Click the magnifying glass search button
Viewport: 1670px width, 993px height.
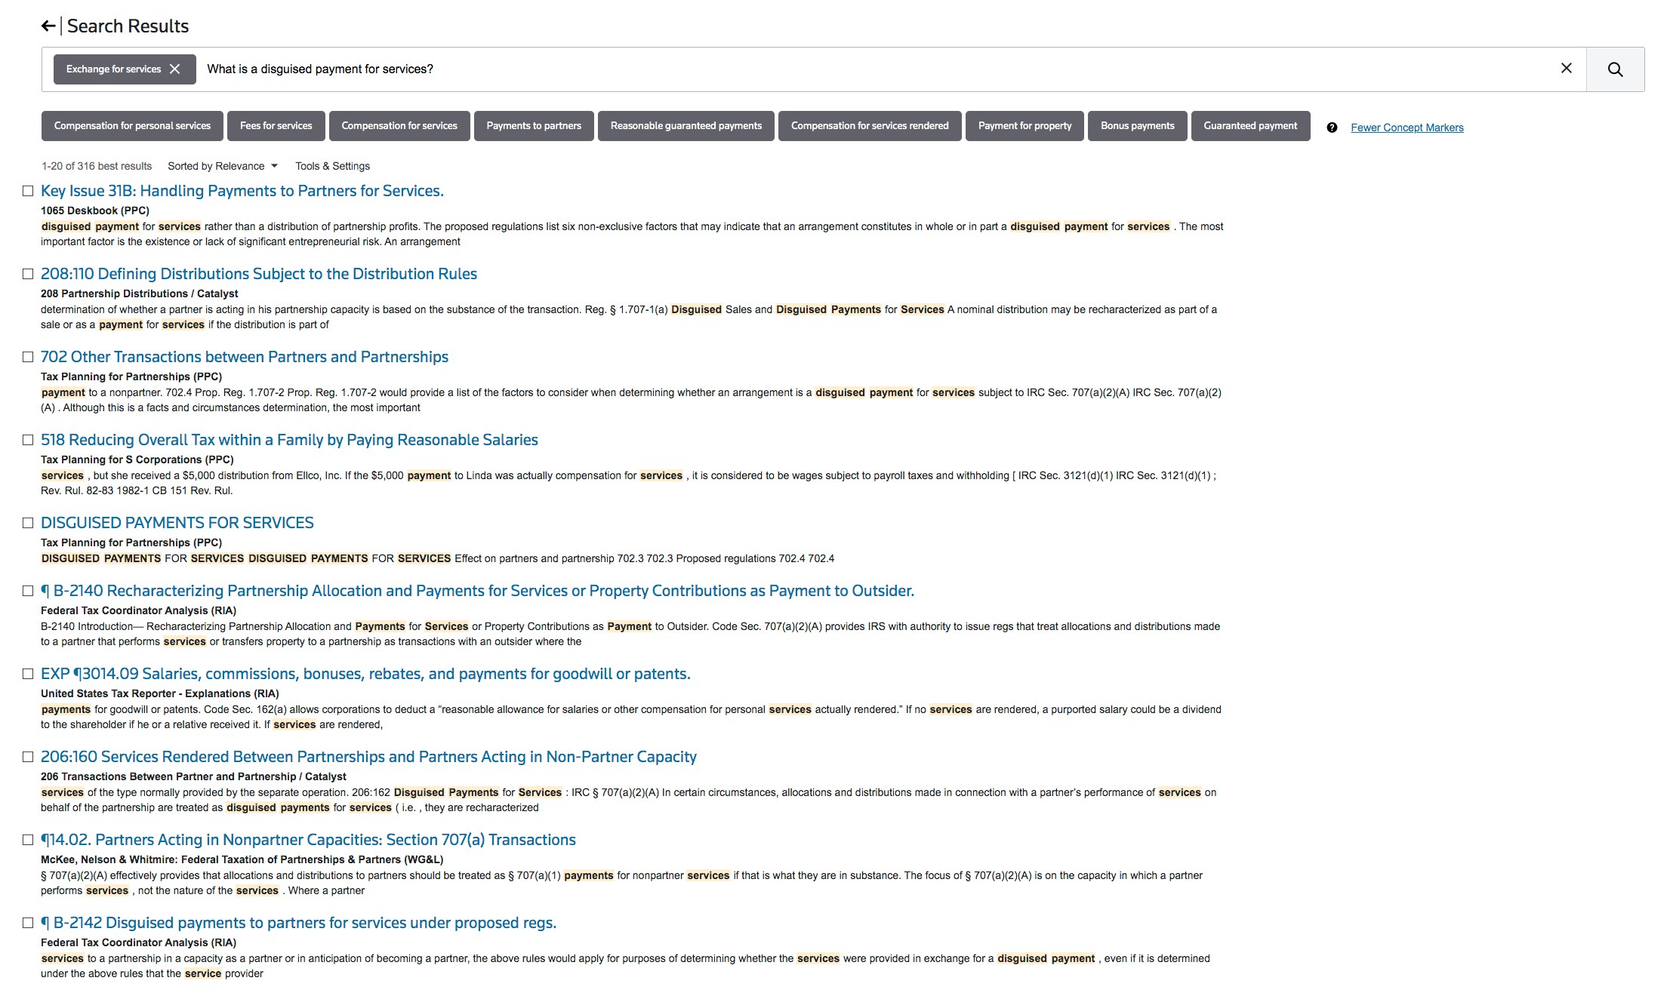(1615, 69)
